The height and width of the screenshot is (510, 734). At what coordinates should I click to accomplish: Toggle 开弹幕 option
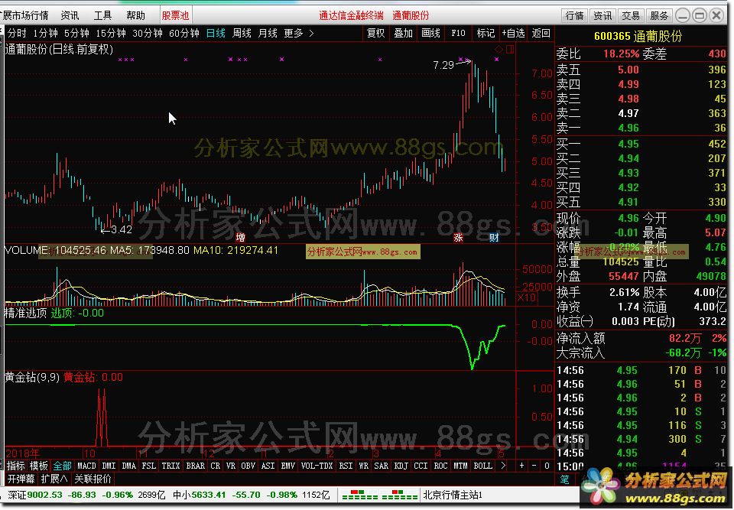click(21, 479)
